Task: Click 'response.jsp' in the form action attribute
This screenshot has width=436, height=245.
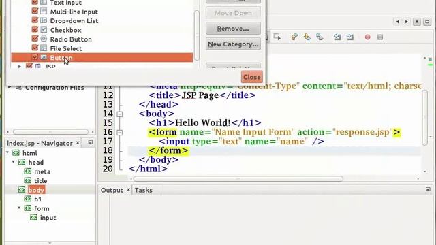Action: (362, 132)
